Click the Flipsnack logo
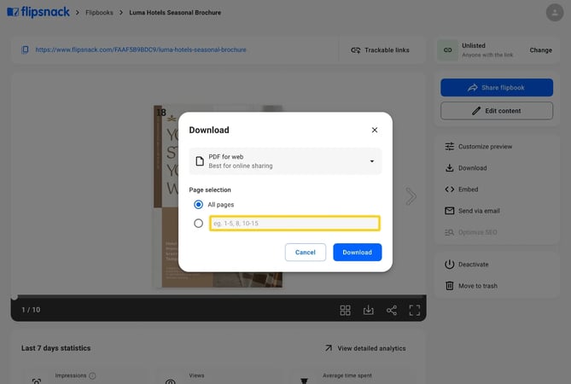Image resolution: width=571 pixels, height=384 pixels. [x=38, y=12]
